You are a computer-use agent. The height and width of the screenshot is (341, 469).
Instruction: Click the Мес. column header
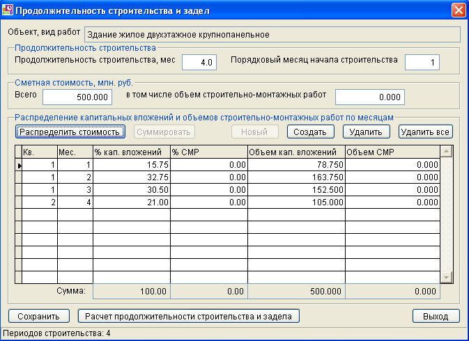75,152
